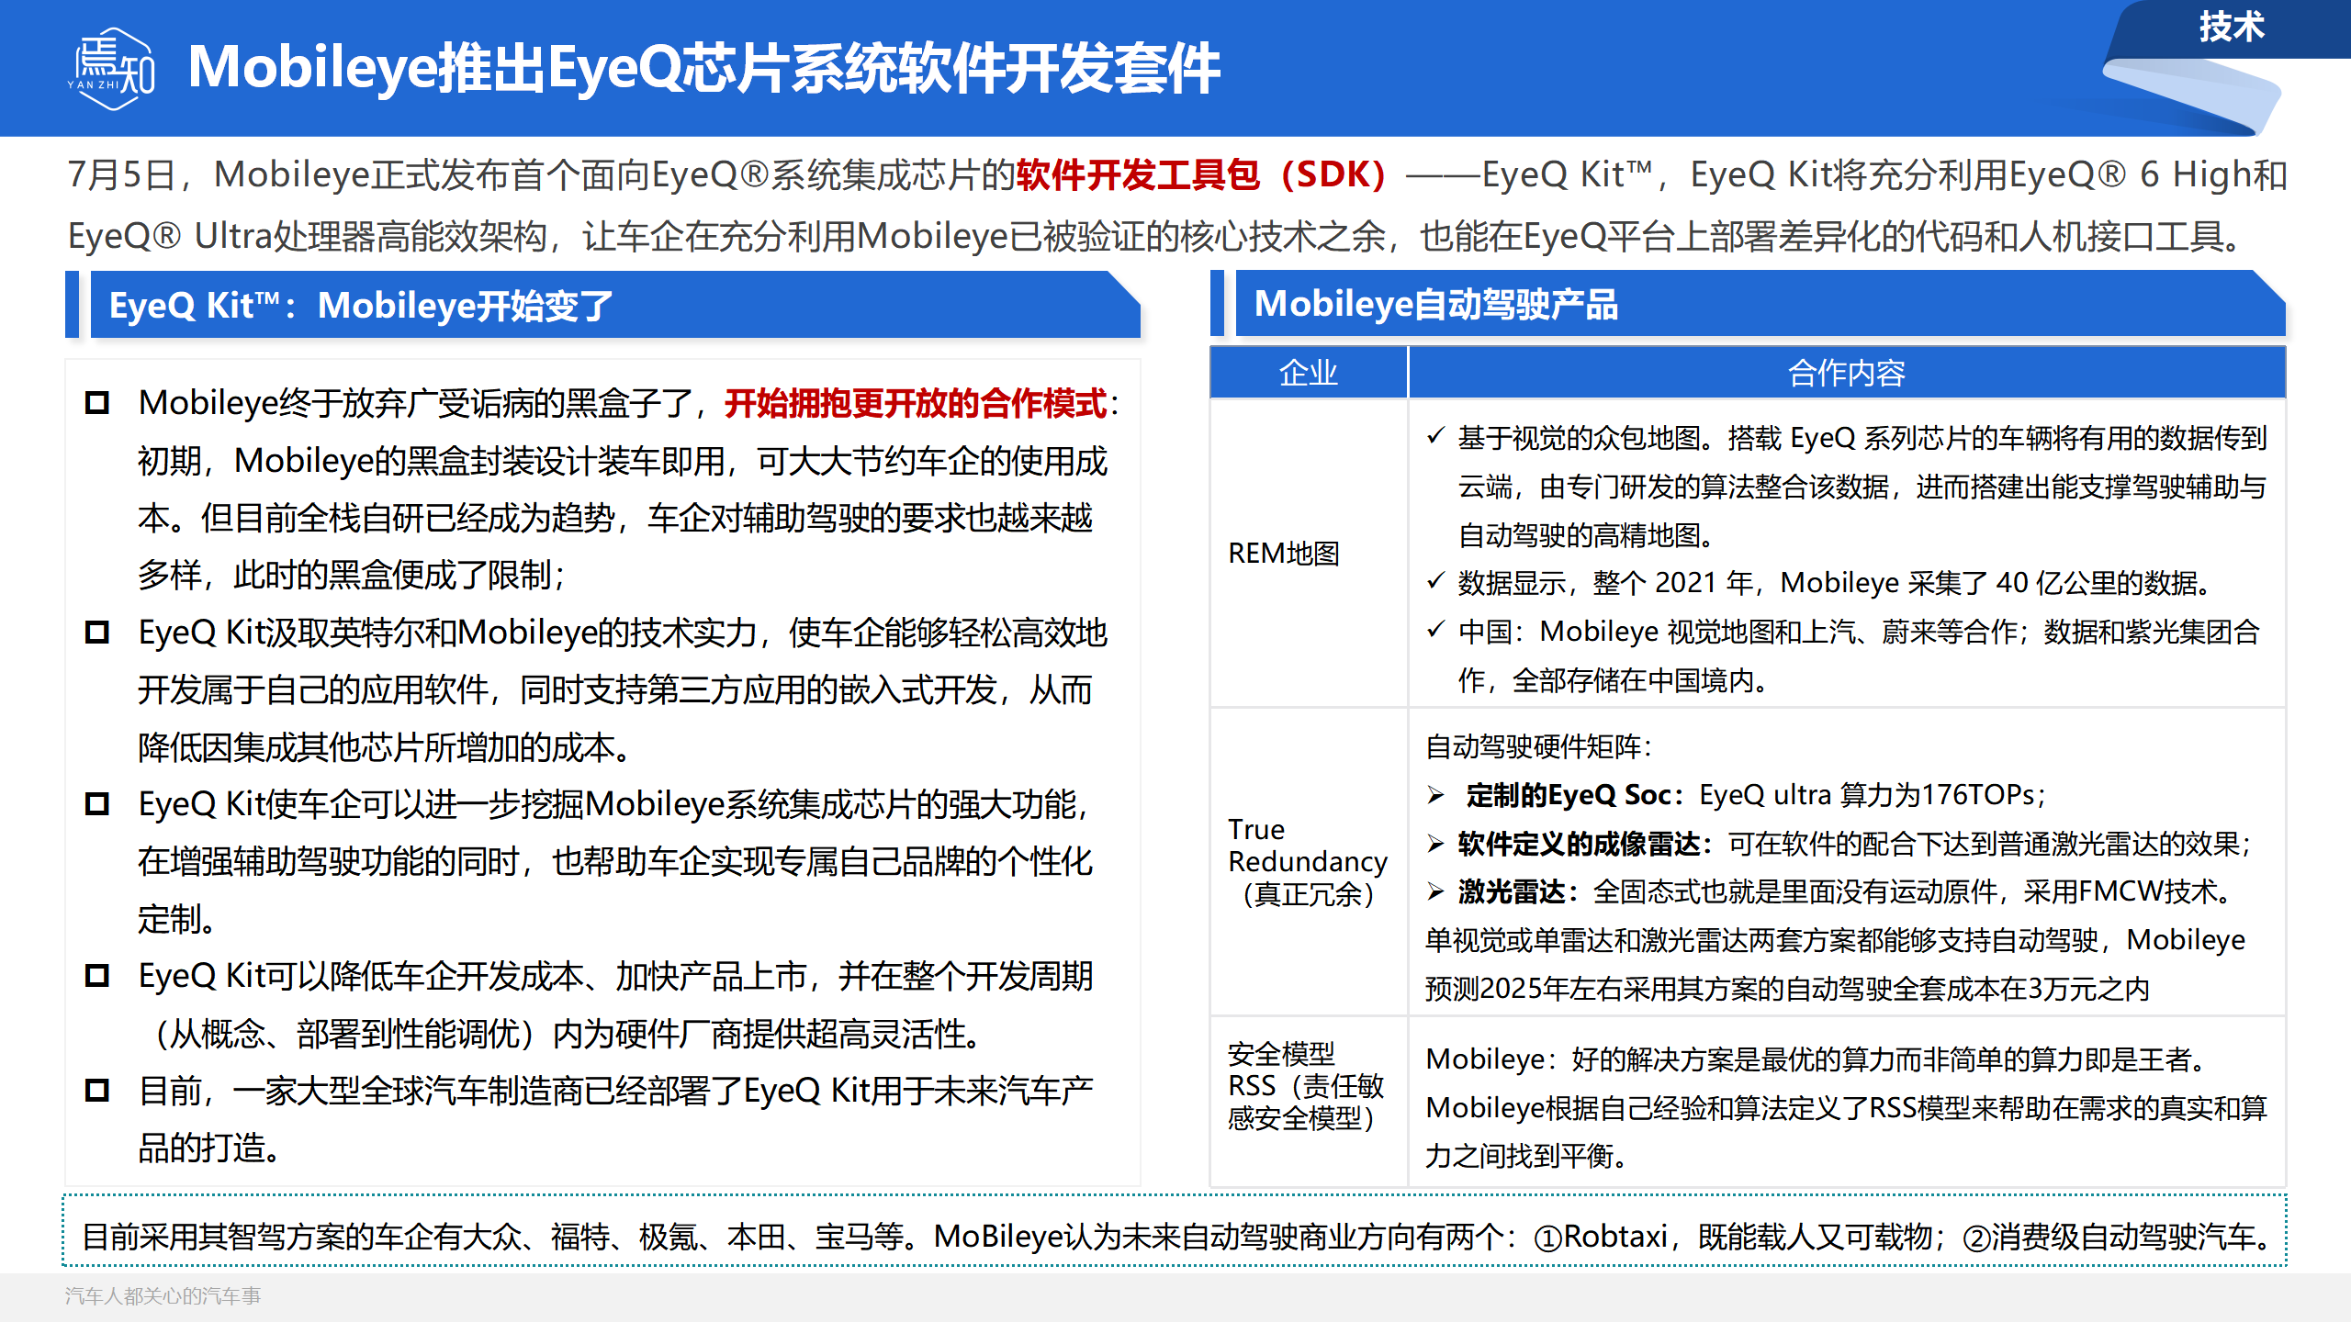Click the intro text starting '7月5日，Mobileye正式发布'
Screen dimensions: 2351x1322
[x=1176, y=205]
